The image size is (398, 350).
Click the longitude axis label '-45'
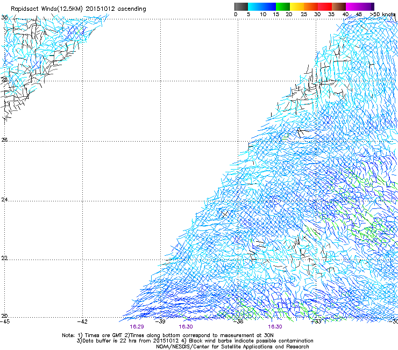(5, 321)
